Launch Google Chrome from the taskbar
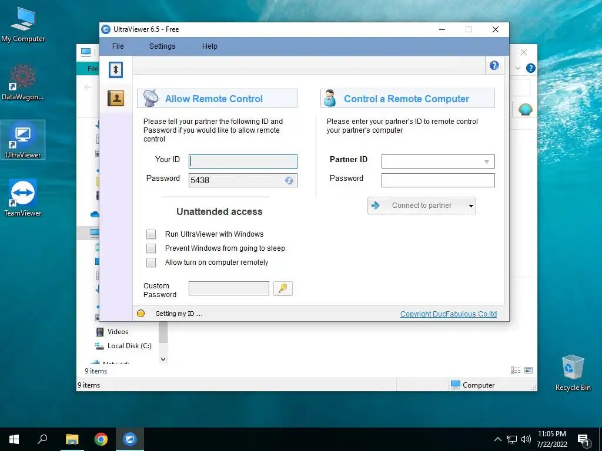 (x=101, y=439)
